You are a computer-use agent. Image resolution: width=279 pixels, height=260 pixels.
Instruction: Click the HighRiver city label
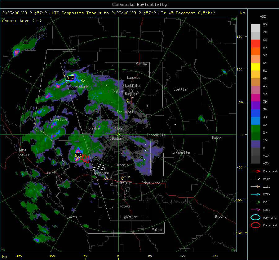coord(129,217)
